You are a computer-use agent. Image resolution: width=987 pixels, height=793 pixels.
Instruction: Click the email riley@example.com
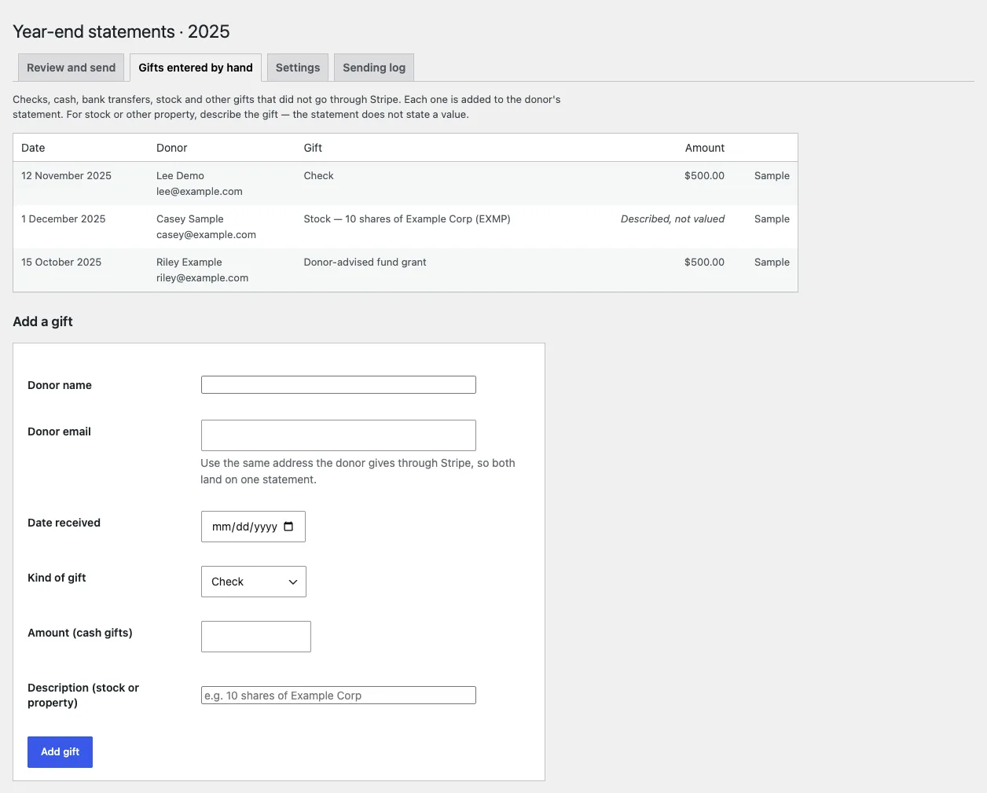[202, 278]
